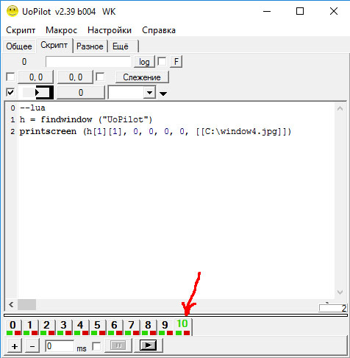Click the "--lua" line in the editor
The image size is (350, 358).
[x=32, y=108]
